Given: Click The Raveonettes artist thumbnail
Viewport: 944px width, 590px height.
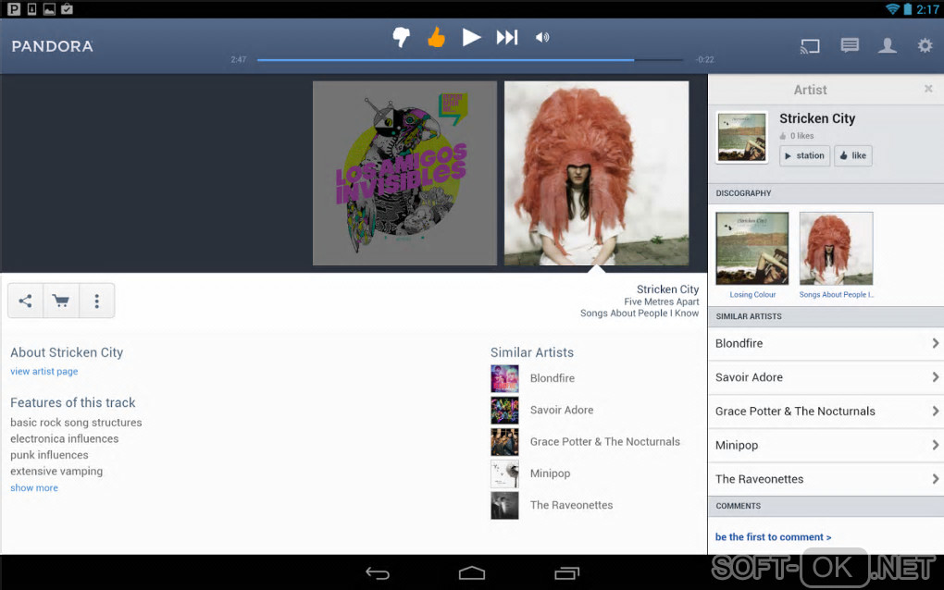Looking at the screenshot, I should pyautogui.click(x=504, y=506).
